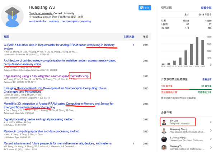Click the 合著作者 section heading
Image resolution: width=216 pixels, height=152 pixels.
click(166, 112)
